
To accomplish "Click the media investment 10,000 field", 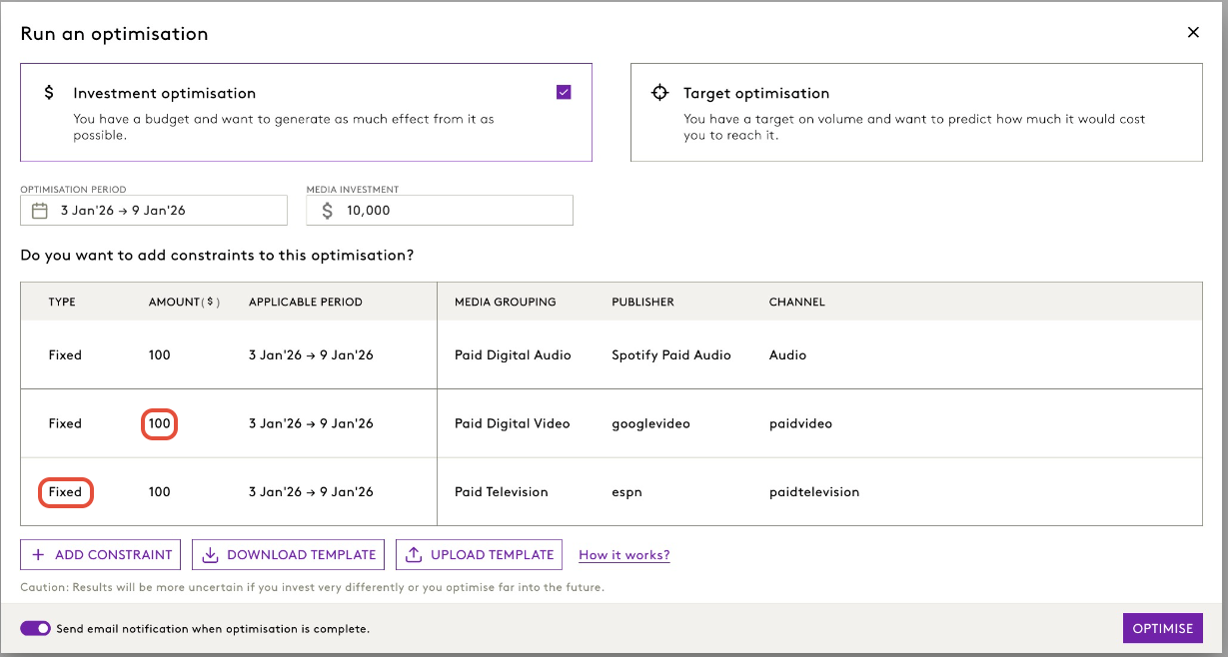I will 440,211.
